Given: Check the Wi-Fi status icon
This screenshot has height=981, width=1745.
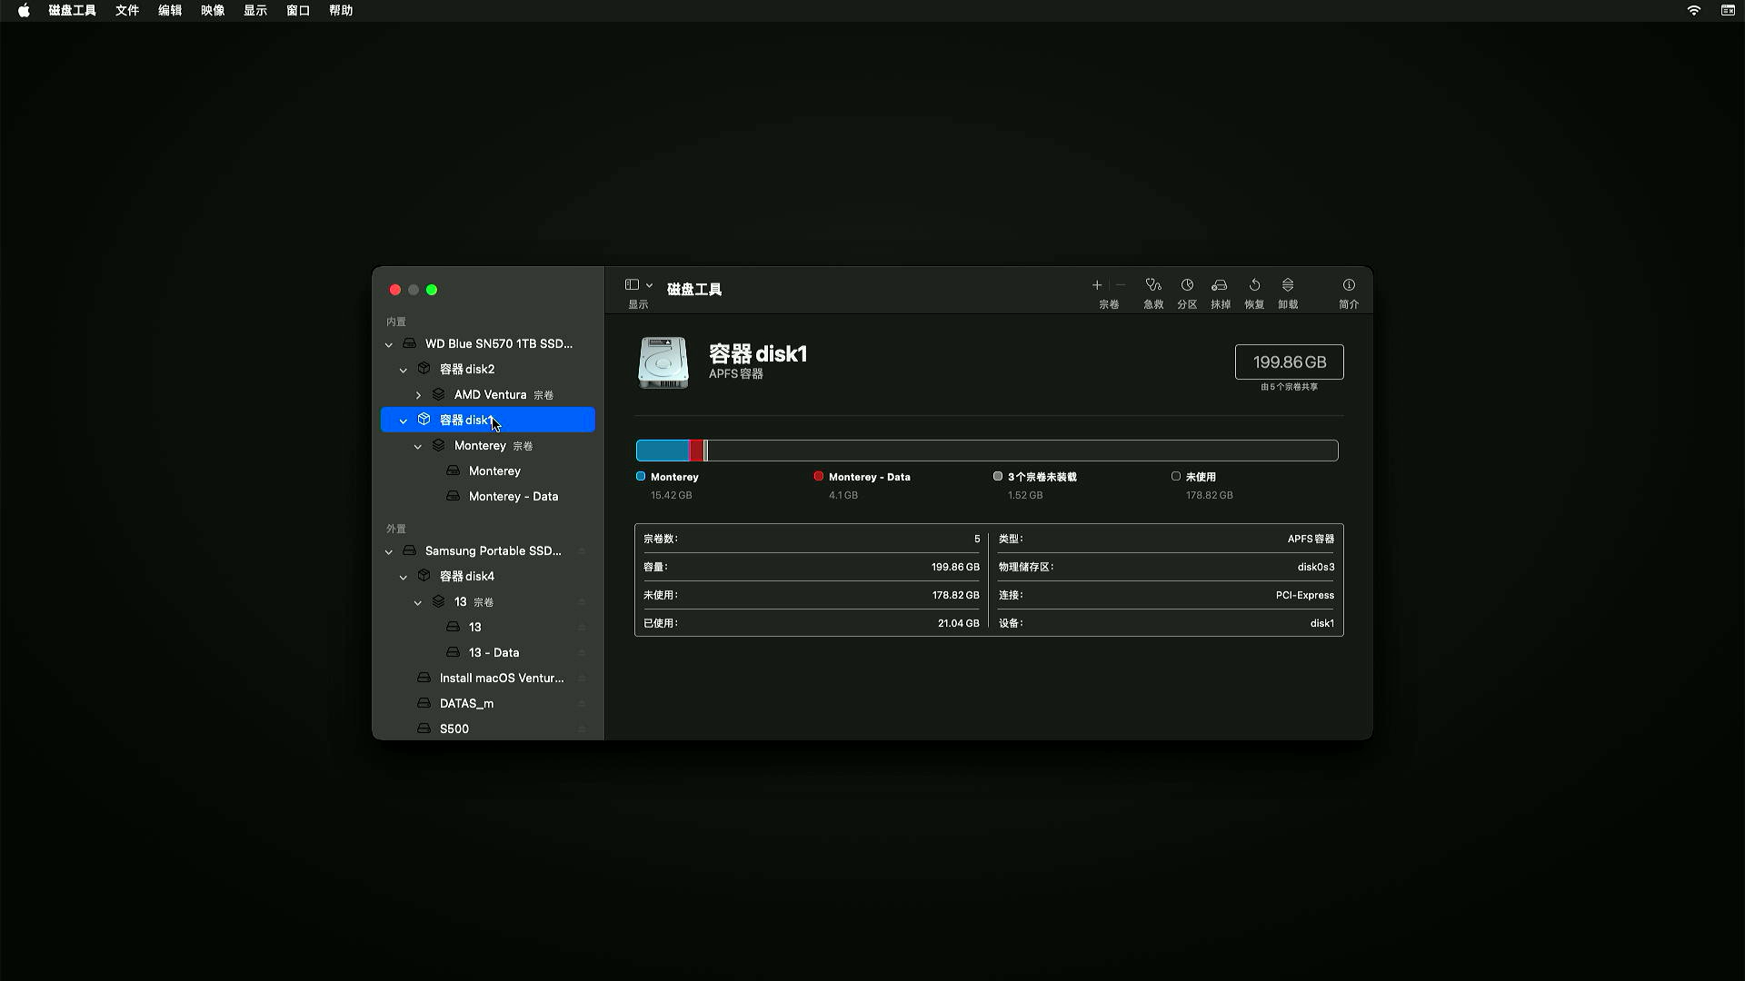Looking at the screenshot, I should (x=1694, y=11).
